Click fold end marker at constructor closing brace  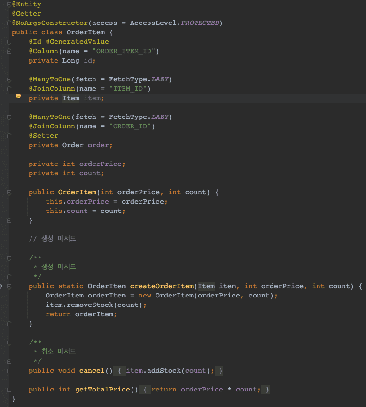(9, 220)
